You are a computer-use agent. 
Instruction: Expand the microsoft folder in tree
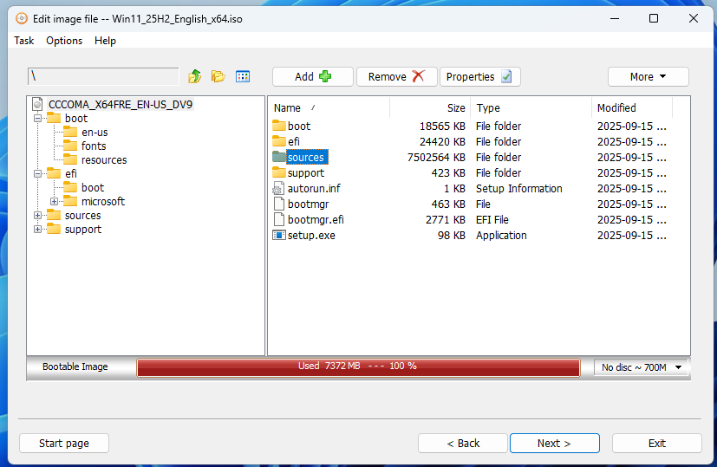pyautogui.click(x=54, y=202)
